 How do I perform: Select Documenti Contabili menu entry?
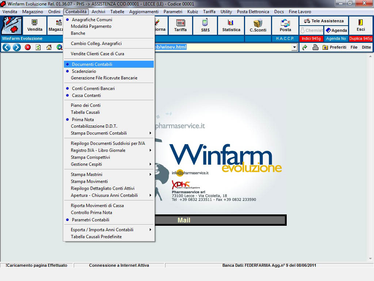(x=92, y=64)
